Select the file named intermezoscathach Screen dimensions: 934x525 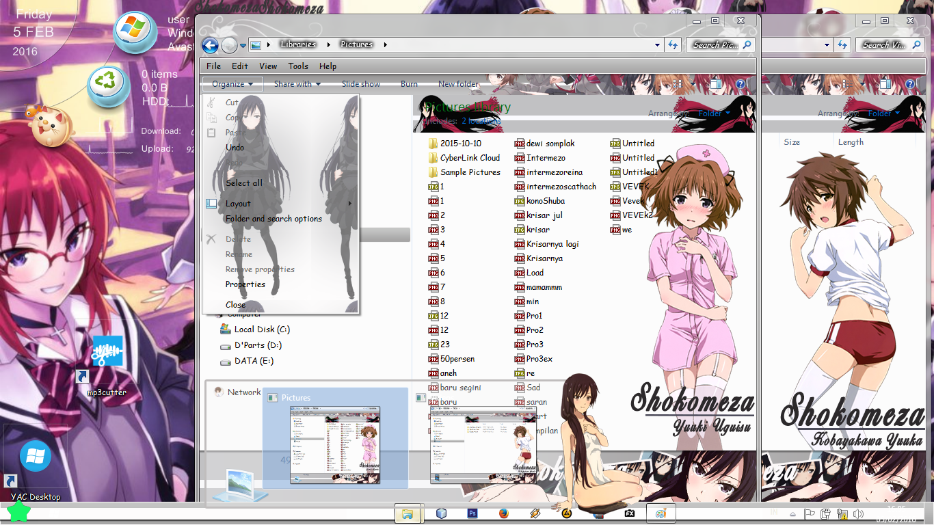click(555, 187)
